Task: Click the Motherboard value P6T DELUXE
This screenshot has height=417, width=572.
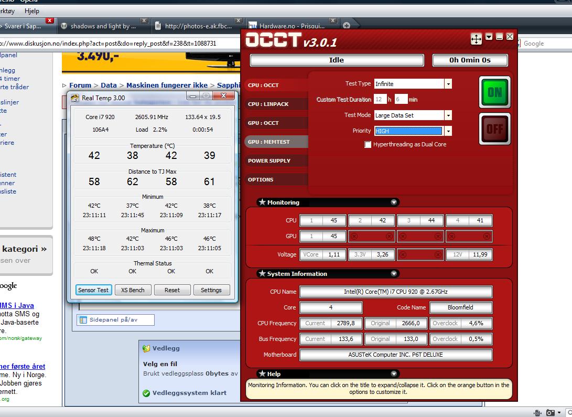Action: (396, 354)
